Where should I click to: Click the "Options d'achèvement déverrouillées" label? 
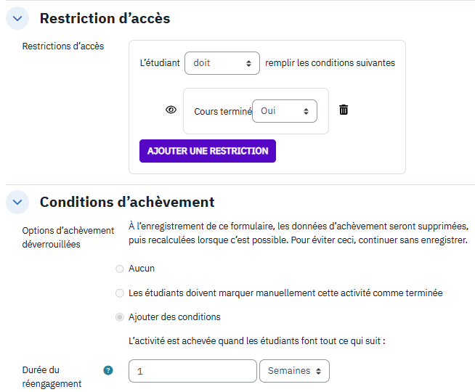(x=68, y=237)
